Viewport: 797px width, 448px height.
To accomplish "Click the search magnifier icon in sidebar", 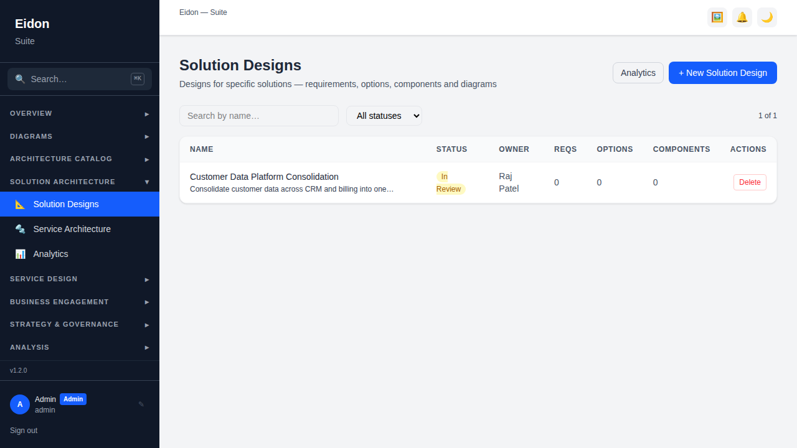I will click(x=21, y=79).
